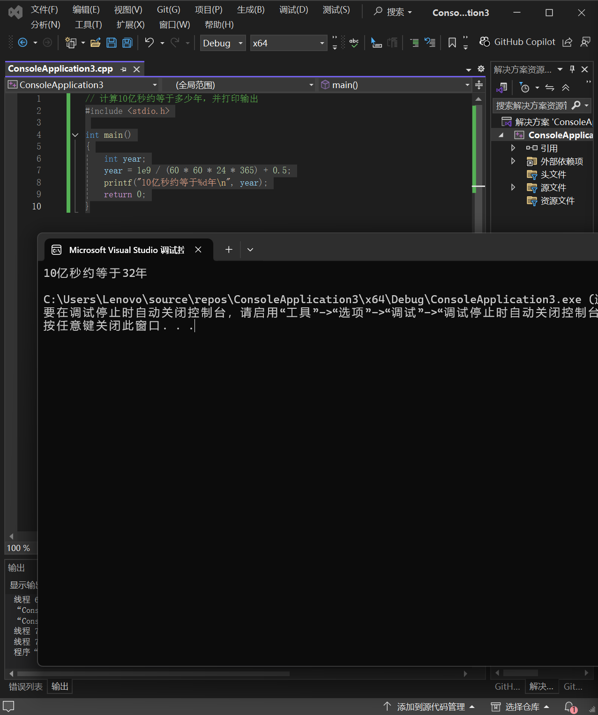Screen dimensions: 598x715
Task: Expand the 源文件 tree node
Action: (x=513, y=187)
